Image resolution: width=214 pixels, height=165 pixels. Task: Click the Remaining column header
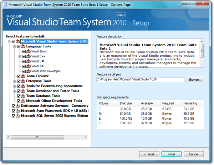point(193,103)
